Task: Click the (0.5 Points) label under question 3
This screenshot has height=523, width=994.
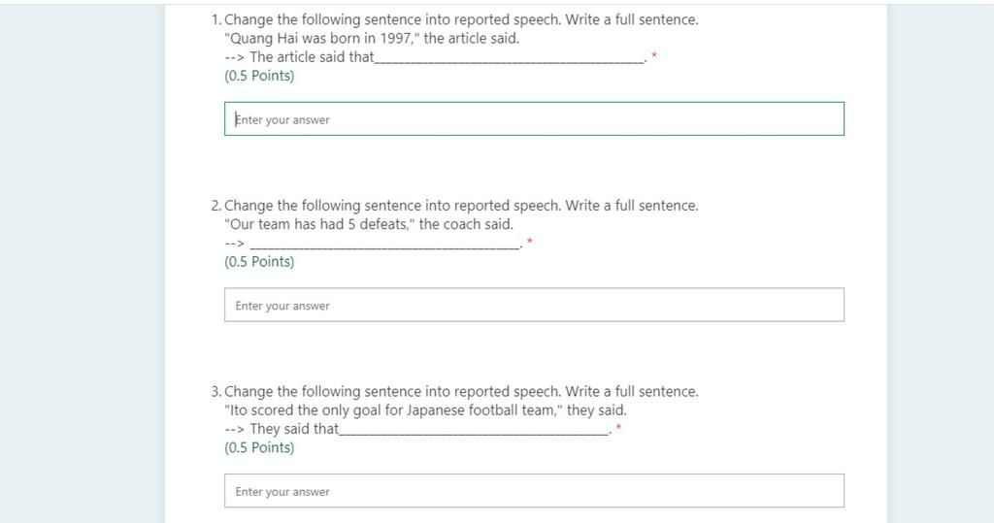Action: point(259,447)
